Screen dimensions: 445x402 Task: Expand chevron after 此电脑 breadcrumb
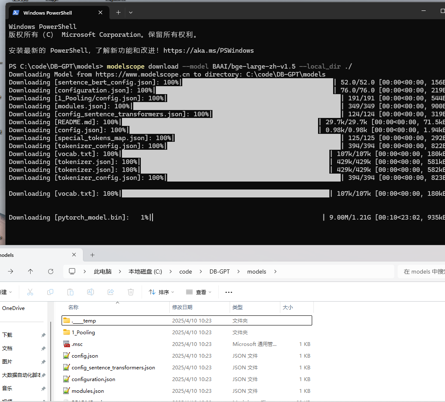(x=120, y=271)
